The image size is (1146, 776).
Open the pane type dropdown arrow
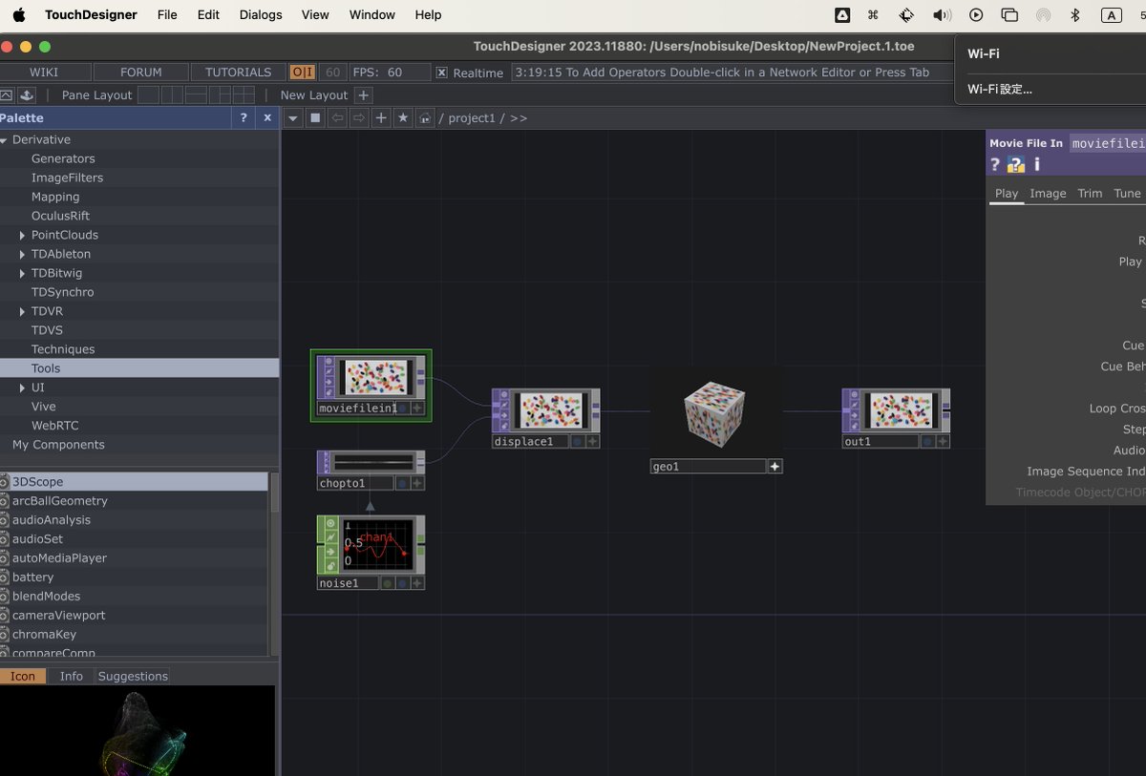click(294, 117)
